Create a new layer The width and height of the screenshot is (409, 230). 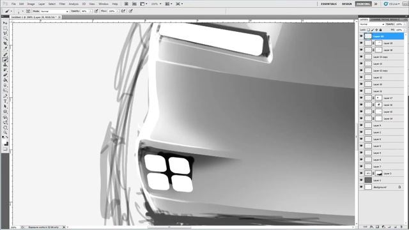[395, 227]
